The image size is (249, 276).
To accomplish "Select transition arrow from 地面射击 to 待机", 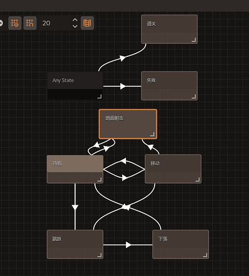I will (97, 145).
